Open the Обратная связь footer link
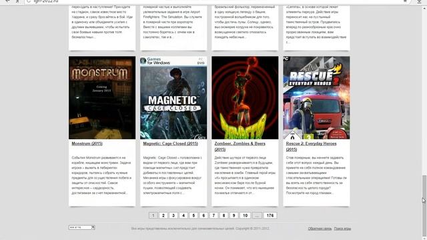Screen dimensions: 427x240 pyautogui.click(x=320, y=229)
